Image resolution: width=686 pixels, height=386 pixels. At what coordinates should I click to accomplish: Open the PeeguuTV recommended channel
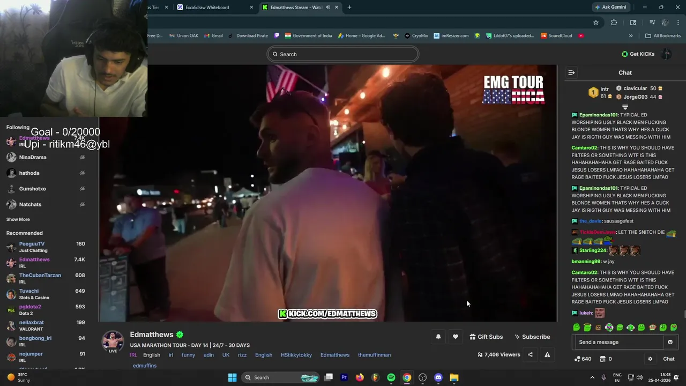click(46, 247)
